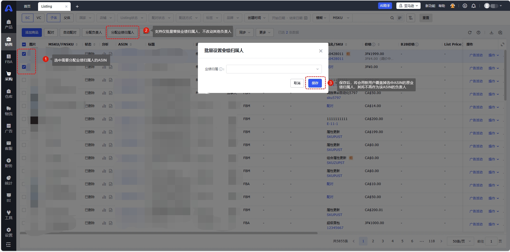Switch to the 首页 tab

(27, 7)
